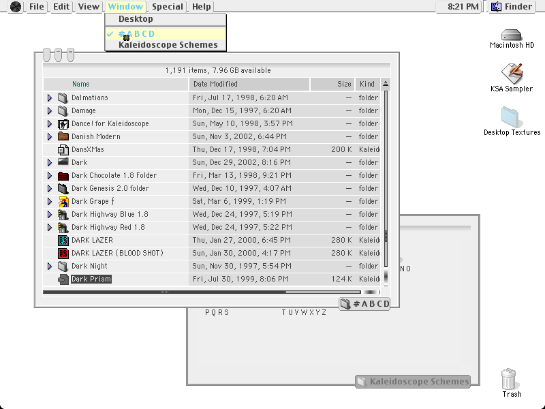The width and height of the screenshot is (545, 409).
Task: Click the Dance! for Kaleidoscope folder icon
Action: click(63, 124)
